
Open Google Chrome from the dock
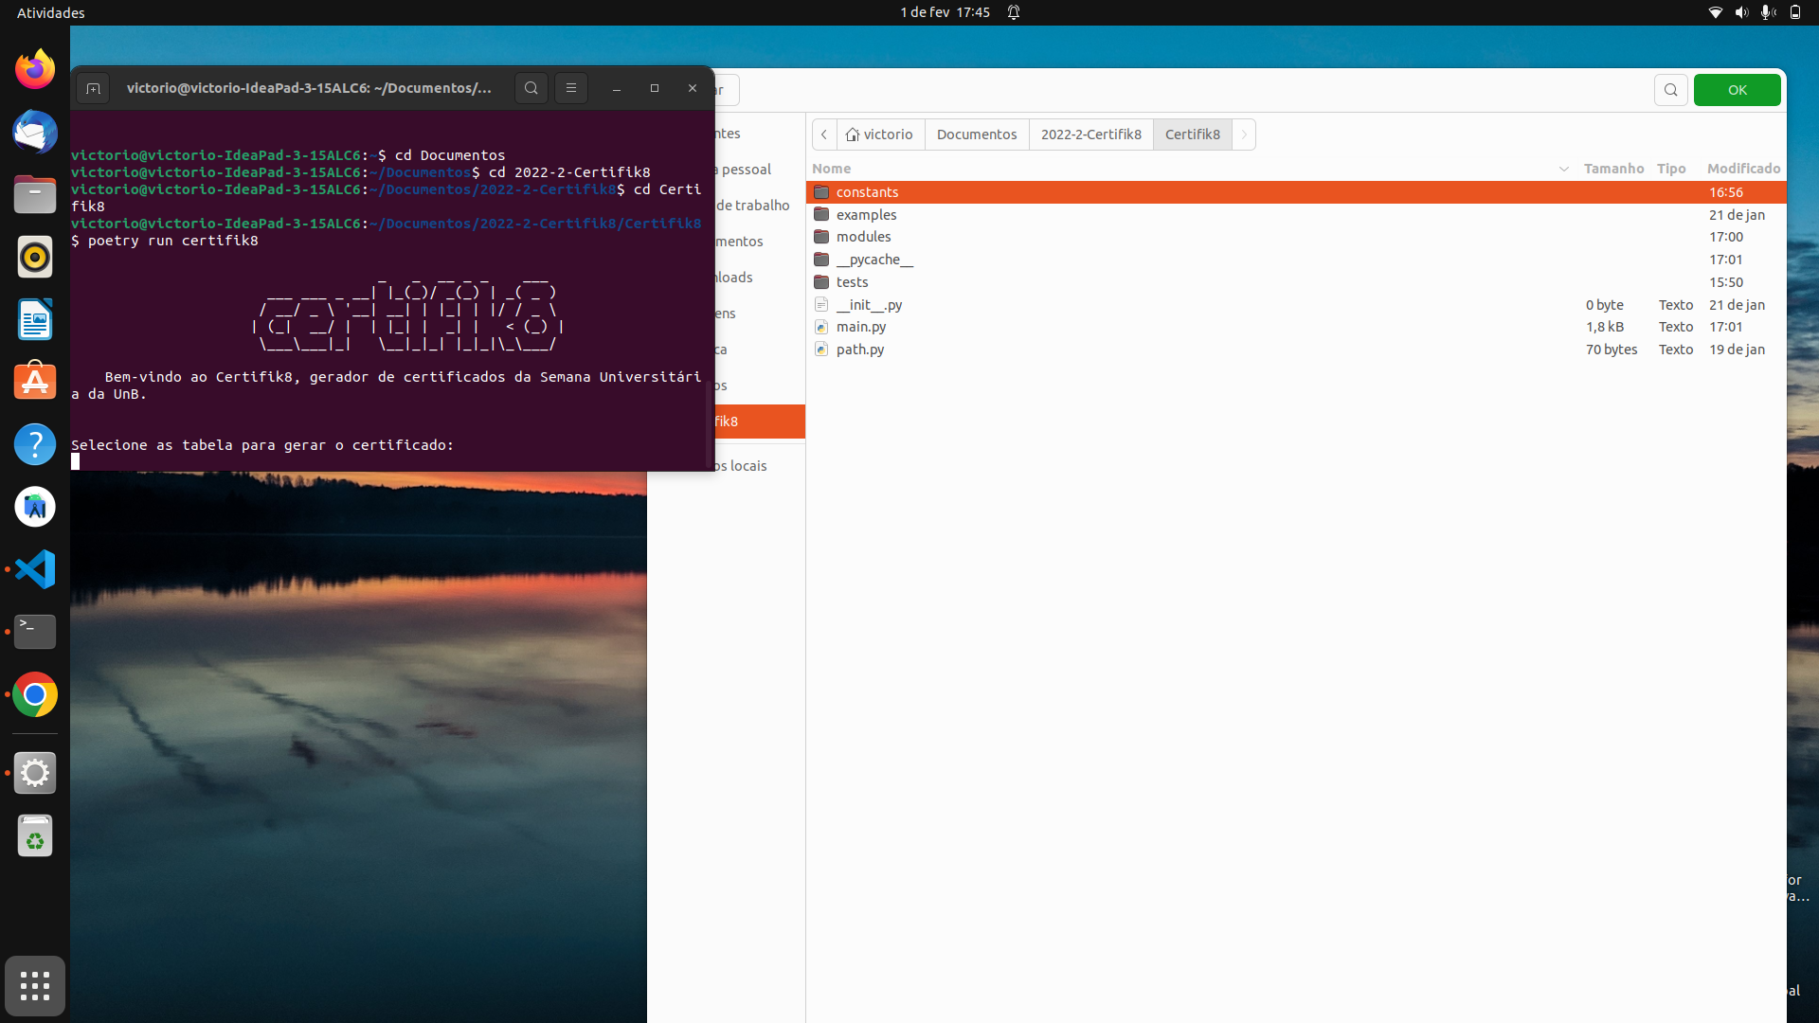tap(35, 695)
